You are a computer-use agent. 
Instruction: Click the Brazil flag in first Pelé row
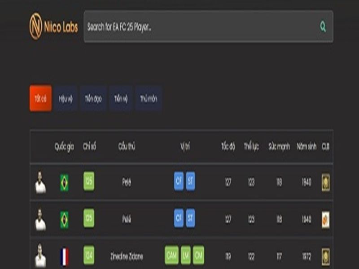point(65,182)
